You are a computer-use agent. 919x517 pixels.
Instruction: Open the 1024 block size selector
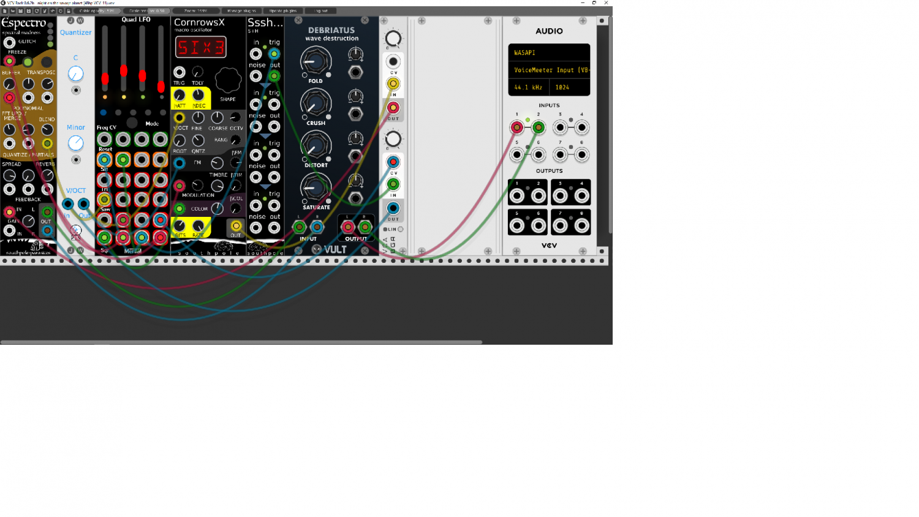tap(570, 87)
